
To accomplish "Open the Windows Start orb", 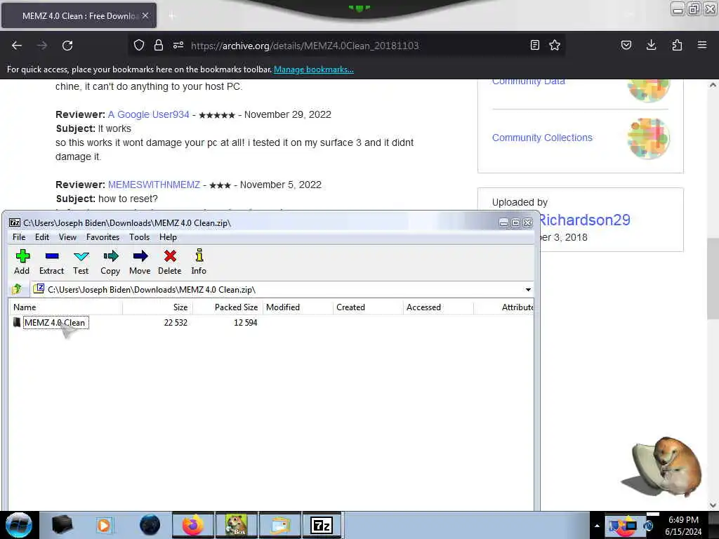I will (19, 525).
